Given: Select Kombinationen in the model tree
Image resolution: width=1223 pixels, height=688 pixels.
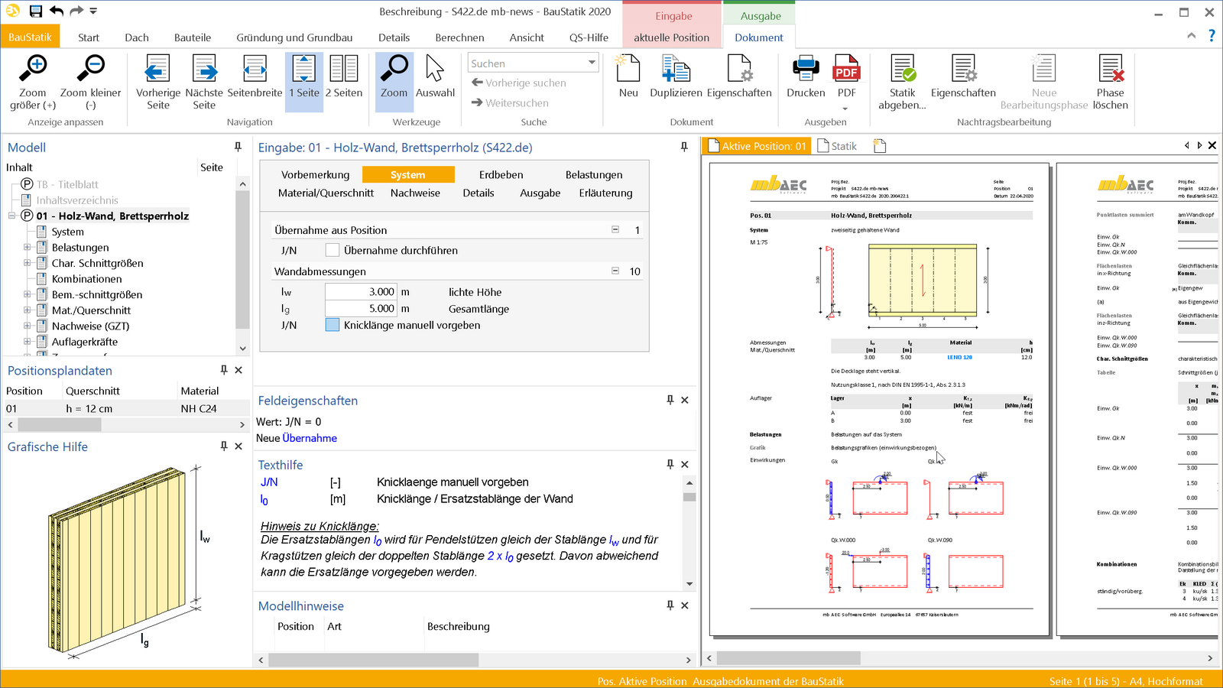Looking at the screenshot, I should coord(86,279).
